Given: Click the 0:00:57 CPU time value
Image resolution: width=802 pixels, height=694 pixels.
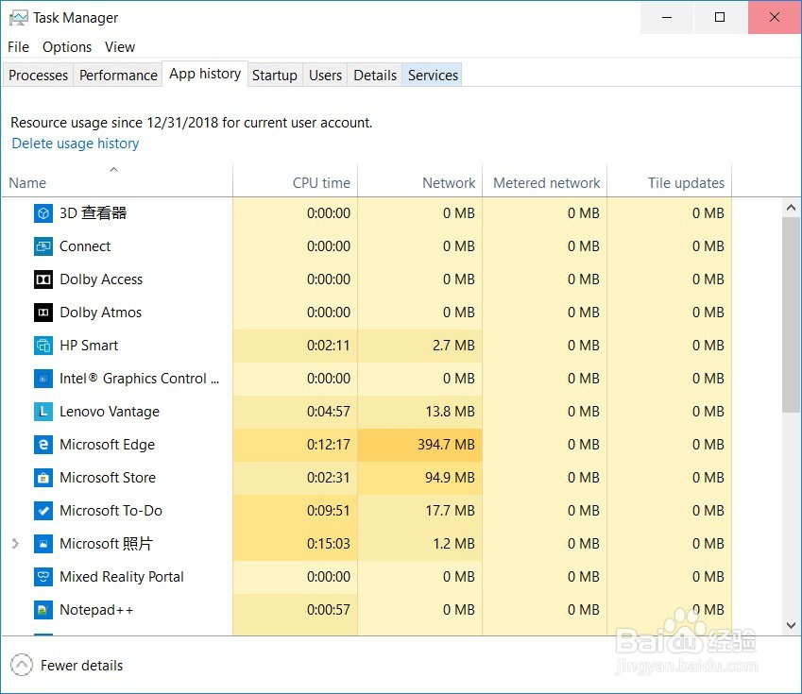Looking at the screenshot, I should coord(329,610).
